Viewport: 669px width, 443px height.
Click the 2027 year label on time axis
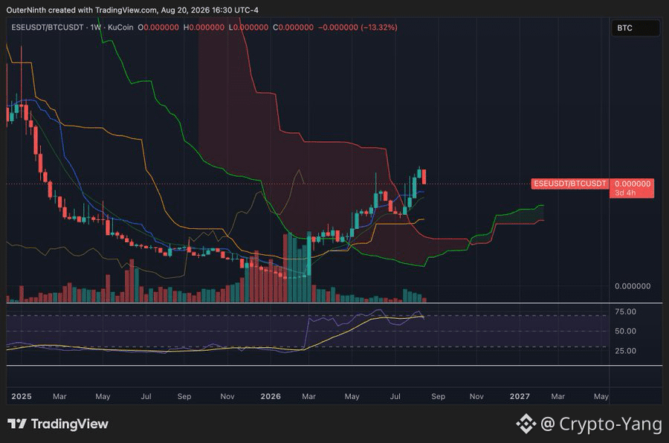[520, 396]
